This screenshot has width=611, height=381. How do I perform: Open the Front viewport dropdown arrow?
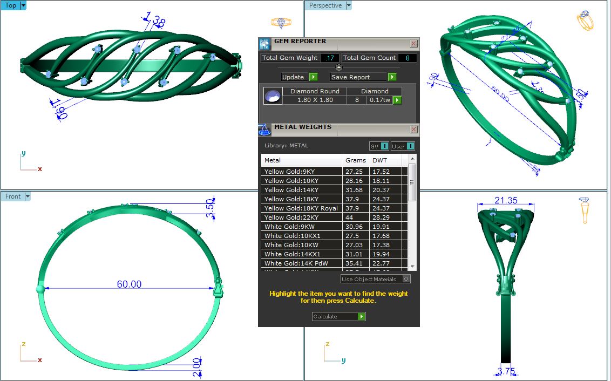[x=28, y=196]
